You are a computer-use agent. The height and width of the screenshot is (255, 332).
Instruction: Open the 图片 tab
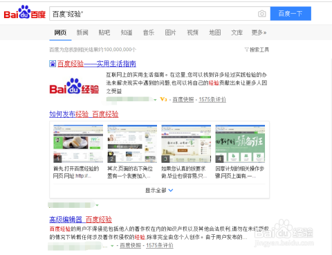point(170,33)
